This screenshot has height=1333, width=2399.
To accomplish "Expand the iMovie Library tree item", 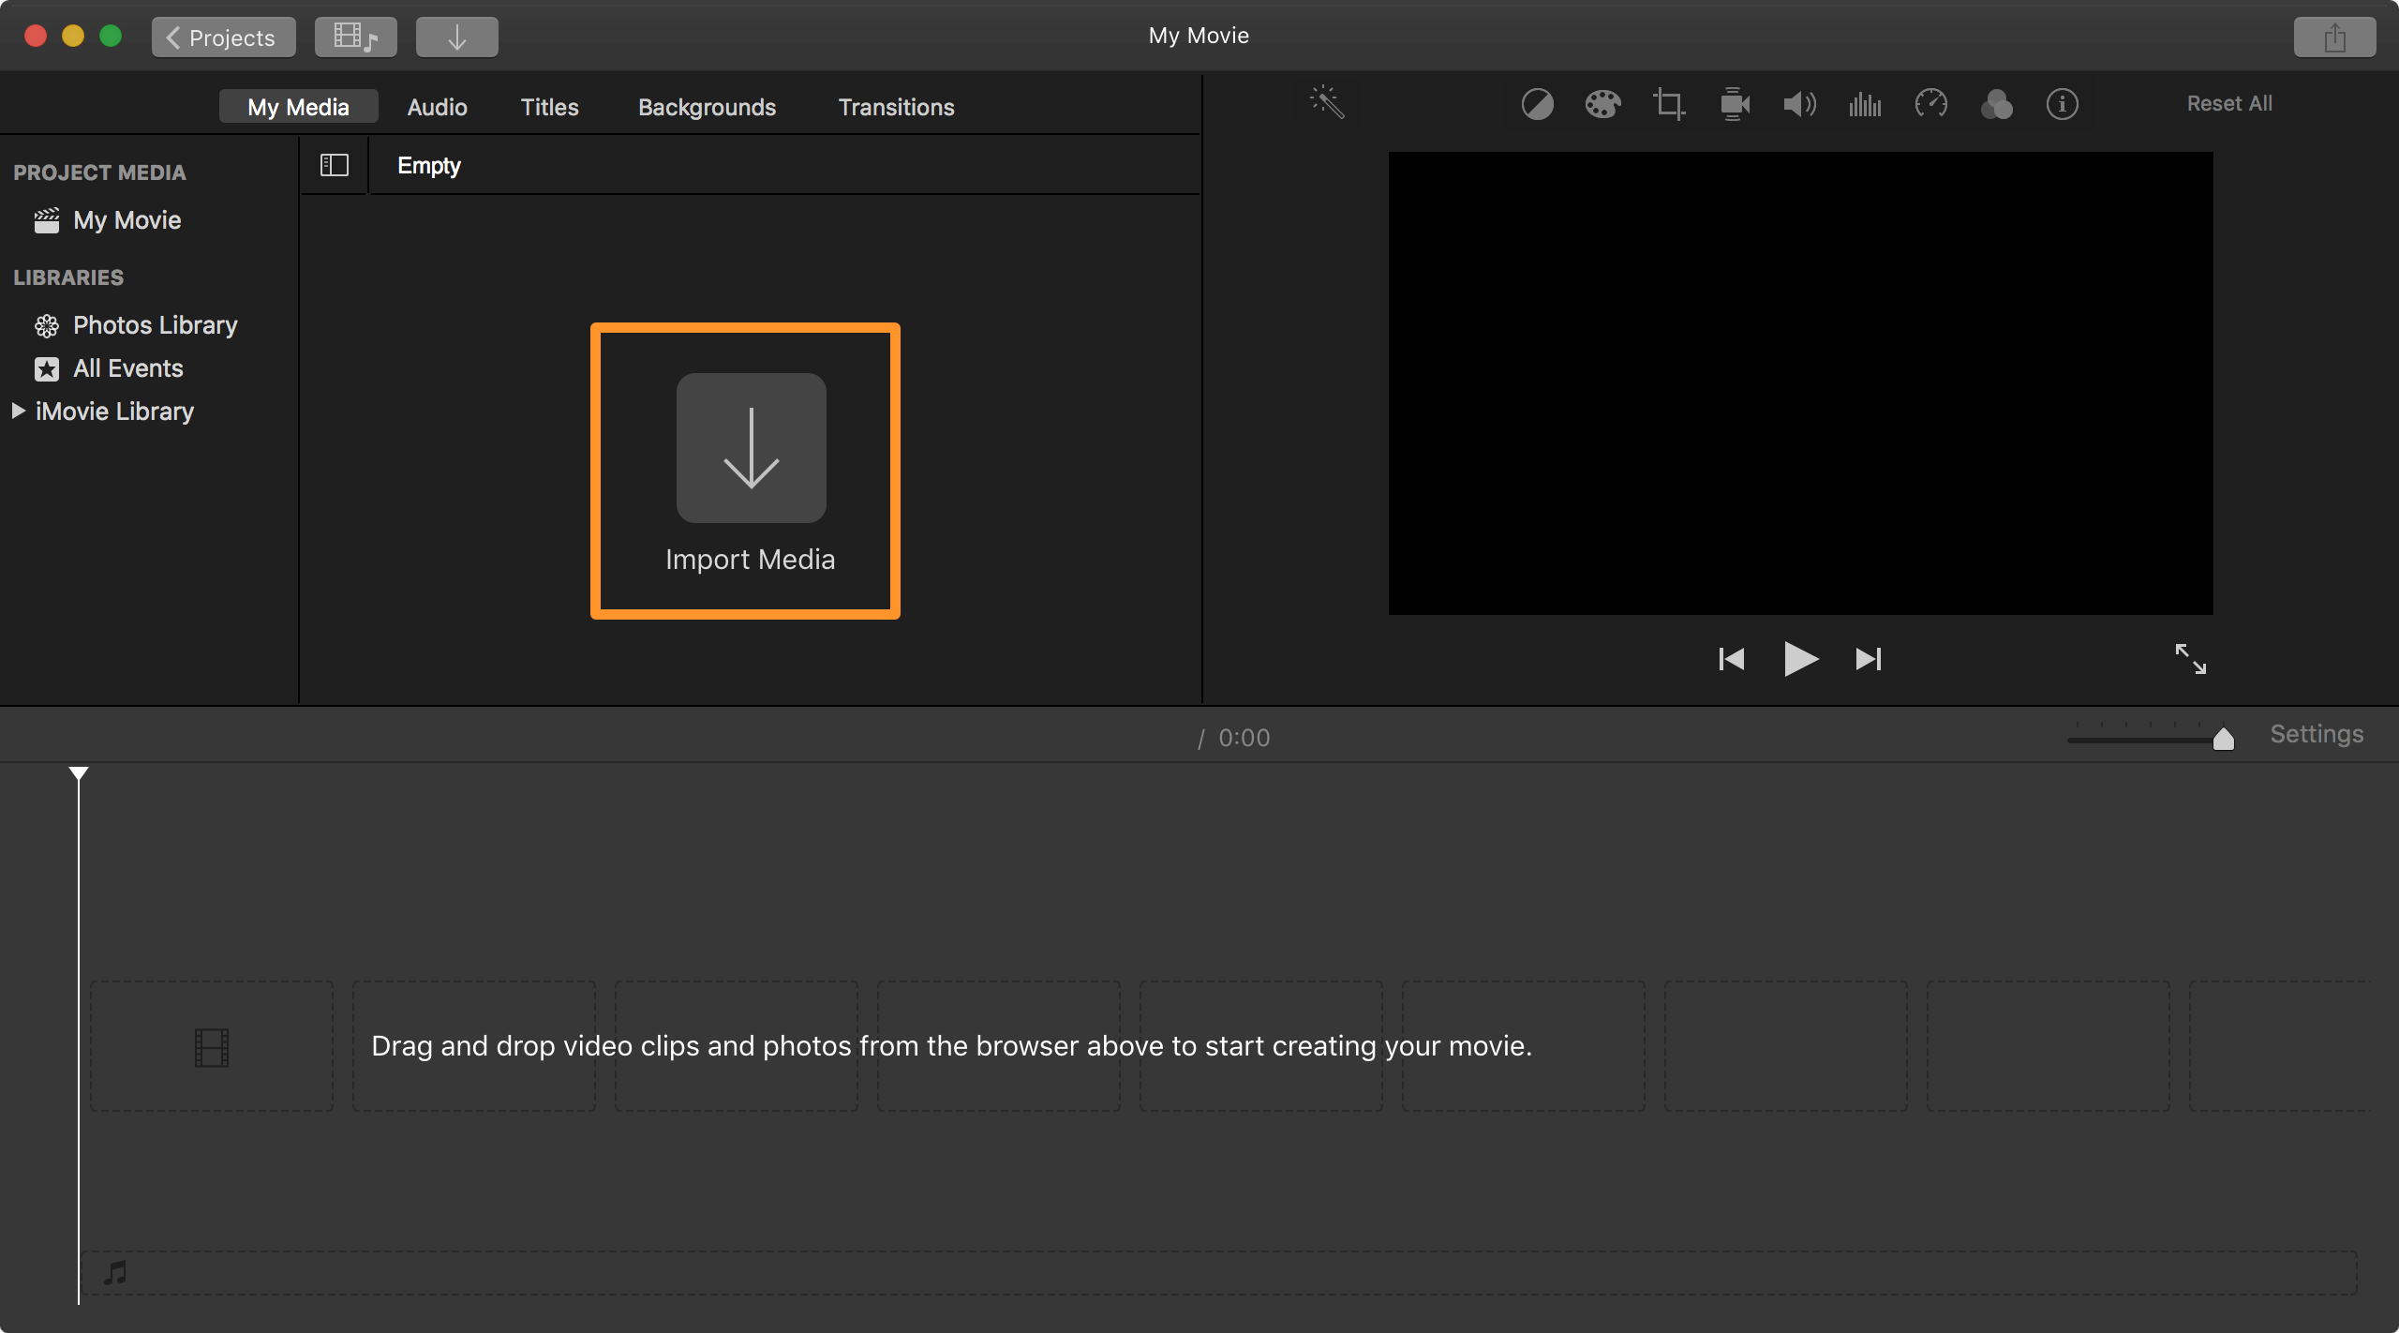I will click(x=20, y=411).
